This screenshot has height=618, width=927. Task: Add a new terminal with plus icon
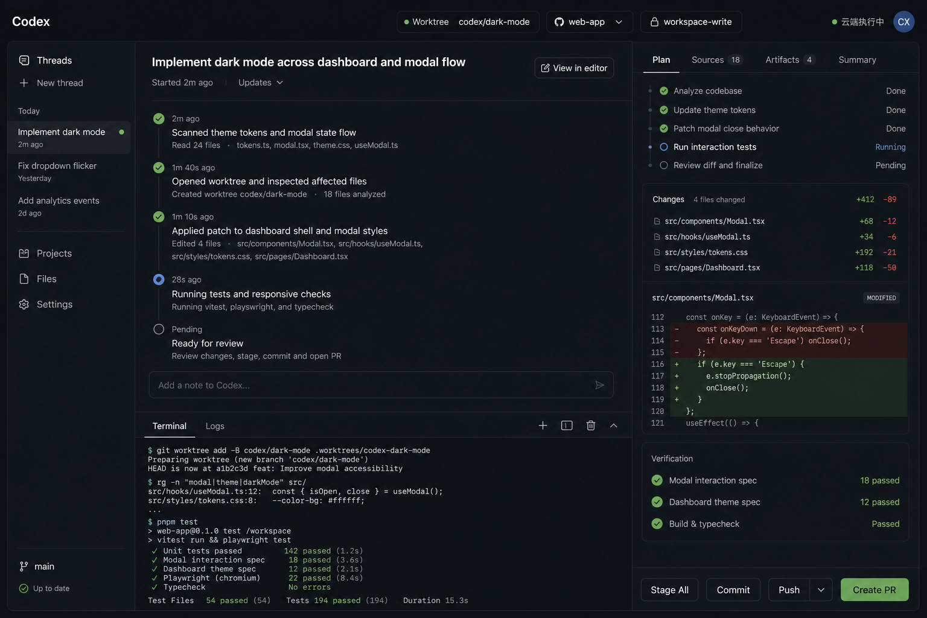click(x=543, y=425)
